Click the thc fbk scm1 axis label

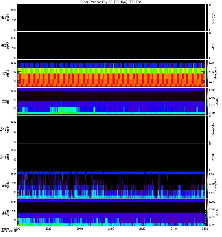point(5,213)
